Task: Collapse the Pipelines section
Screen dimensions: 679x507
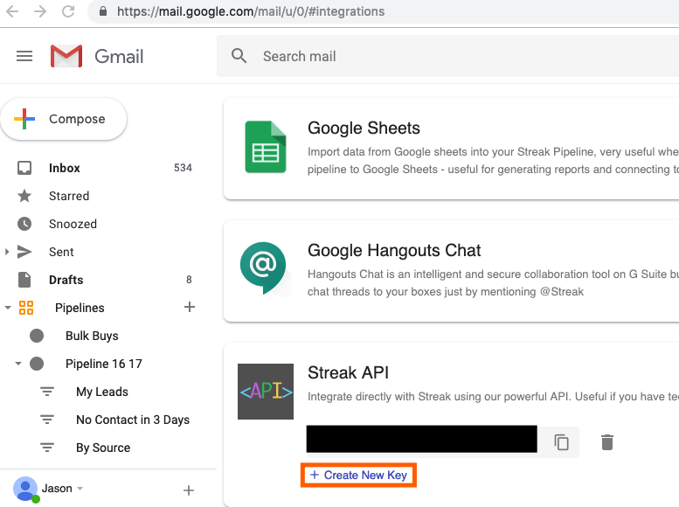Action: [x=8, y=308]
